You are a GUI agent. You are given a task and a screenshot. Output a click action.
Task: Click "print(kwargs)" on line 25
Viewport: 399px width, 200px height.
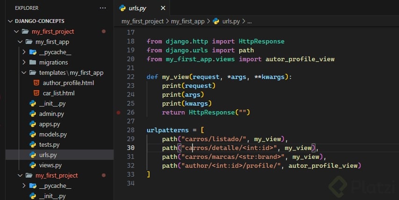coord(187,104)
